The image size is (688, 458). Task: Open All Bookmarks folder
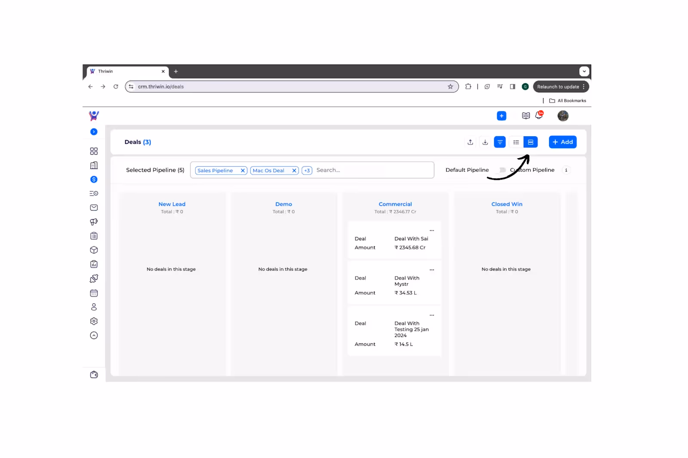point(568,101)
